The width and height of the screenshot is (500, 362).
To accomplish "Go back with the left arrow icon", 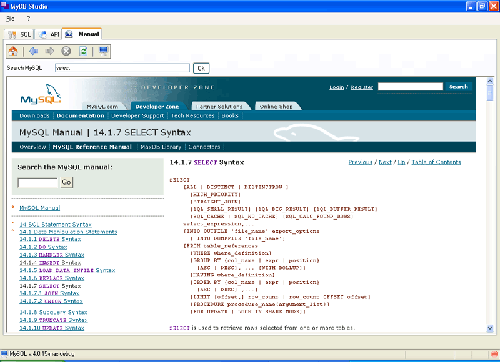I will coord(34,51).
